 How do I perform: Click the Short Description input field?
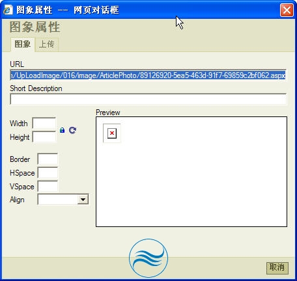coord(148,100)
